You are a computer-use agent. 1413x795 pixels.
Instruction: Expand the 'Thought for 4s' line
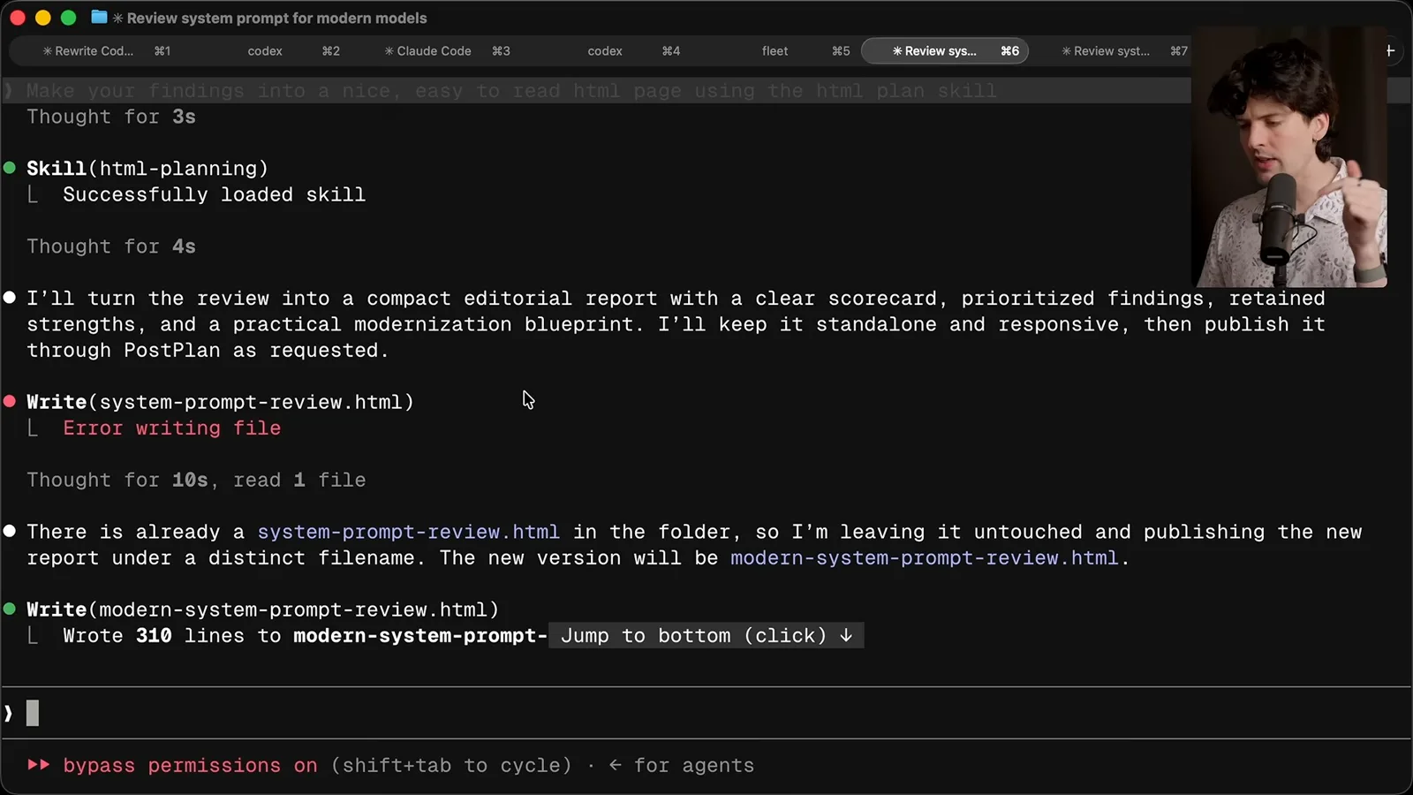pos(111,246)
